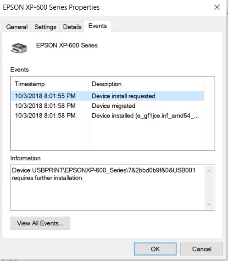Open the Settings tab
Screen dimensions: 228x261
pyautogui.click(x=45, y=27)
